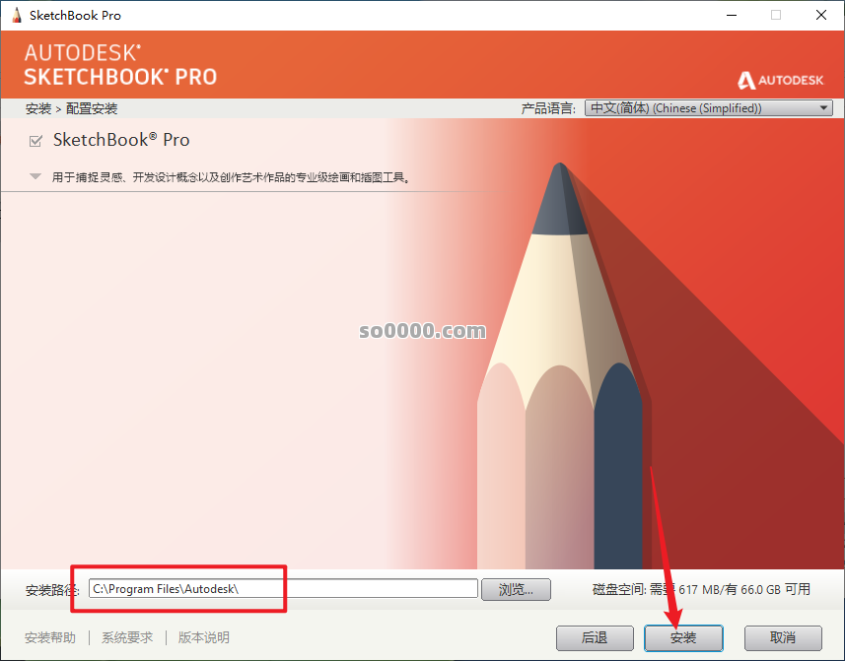Select the 安装 breadcrumb item
The width and height of the screenshot is (845, 661).
[38, 108]
